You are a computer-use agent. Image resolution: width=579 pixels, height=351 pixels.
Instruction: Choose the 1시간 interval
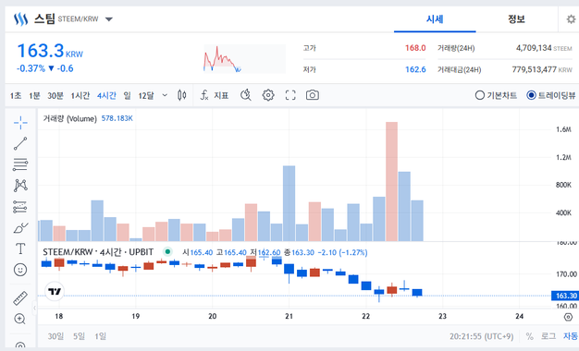tap(80, 95)
